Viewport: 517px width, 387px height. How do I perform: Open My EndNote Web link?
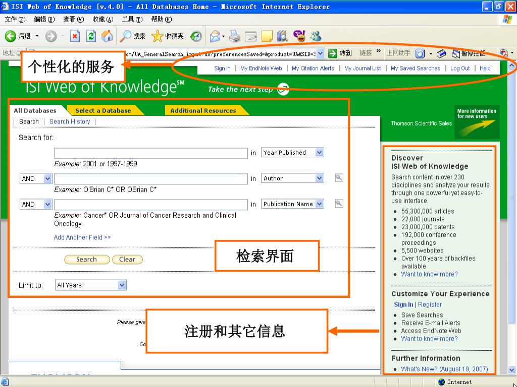click(261, 68)
